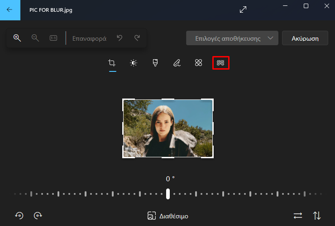Show actual size with the 1:1 icon
This screenshot has width=335, height=226.
(53, 38)
